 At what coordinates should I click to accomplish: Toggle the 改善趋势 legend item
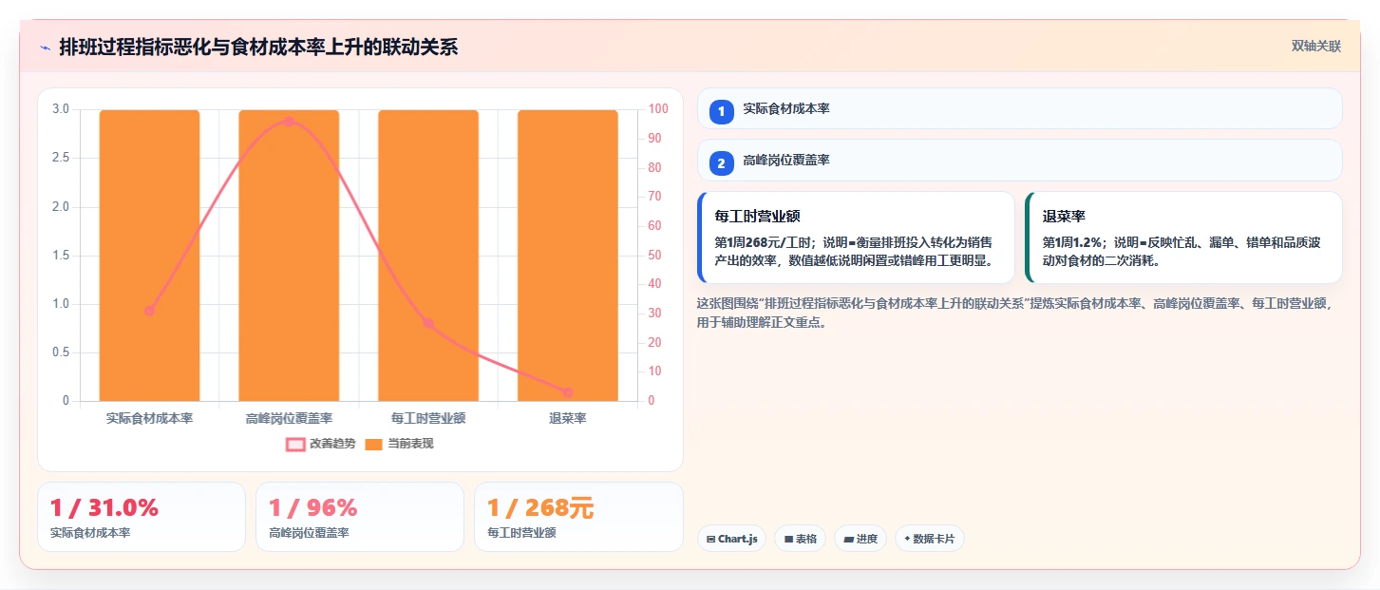point(321,444)
